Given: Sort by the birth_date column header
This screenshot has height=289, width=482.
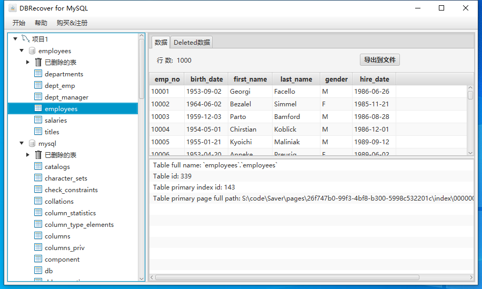Looking at the screenshot, I should [x=207, y=79].
